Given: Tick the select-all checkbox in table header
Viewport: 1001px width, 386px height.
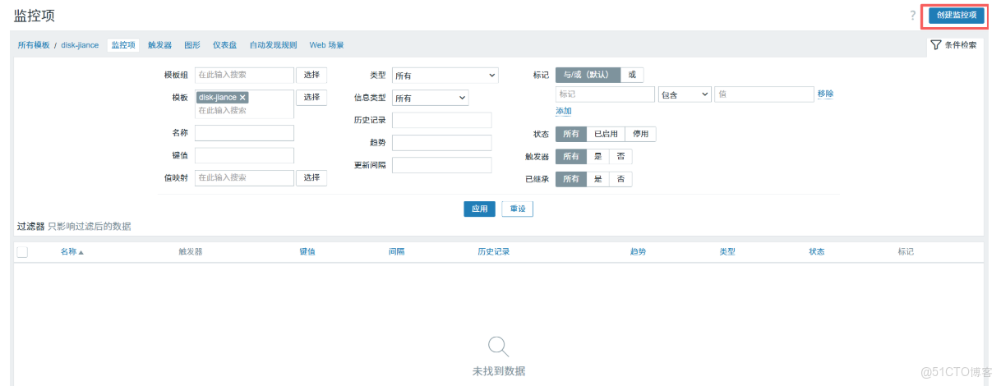Looking at the screenshot, I should click(22, 251).
